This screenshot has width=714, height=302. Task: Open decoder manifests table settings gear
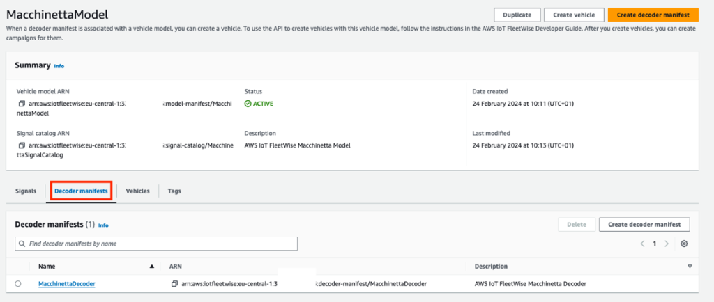pos(684,244)
